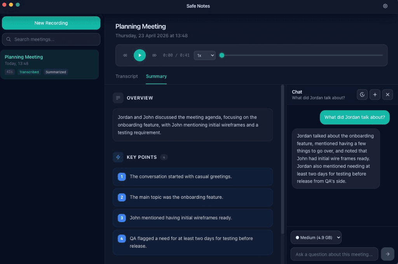Viewport: 398px width, 264px height.
Task: Click the KEY POINTS section heading
Action: coord(141,157)
